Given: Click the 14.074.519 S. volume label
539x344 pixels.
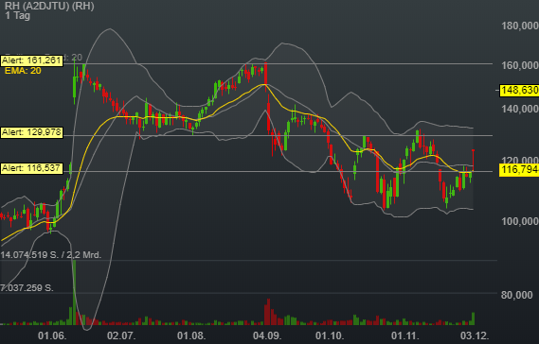Looking at the screenshot, I should coord(51,255).
